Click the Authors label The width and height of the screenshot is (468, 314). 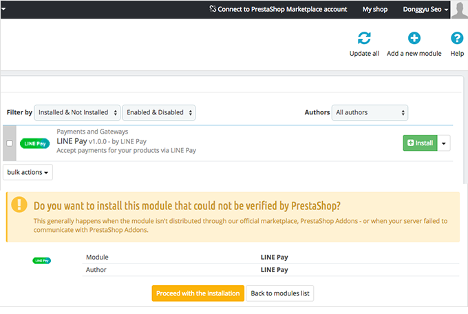(x=317, y=112)
